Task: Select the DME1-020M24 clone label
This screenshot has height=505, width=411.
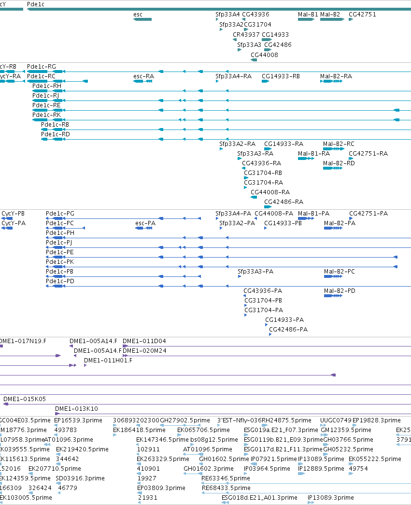Action: [x=144, y=351]
